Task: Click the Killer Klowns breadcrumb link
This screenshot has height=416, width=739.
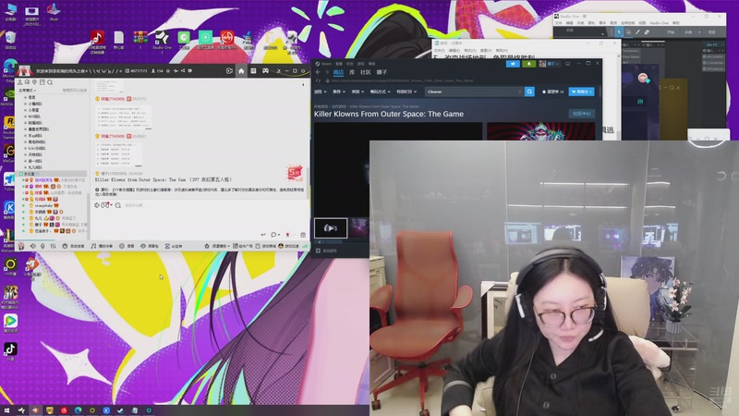Action: click(x=384, y=106)
